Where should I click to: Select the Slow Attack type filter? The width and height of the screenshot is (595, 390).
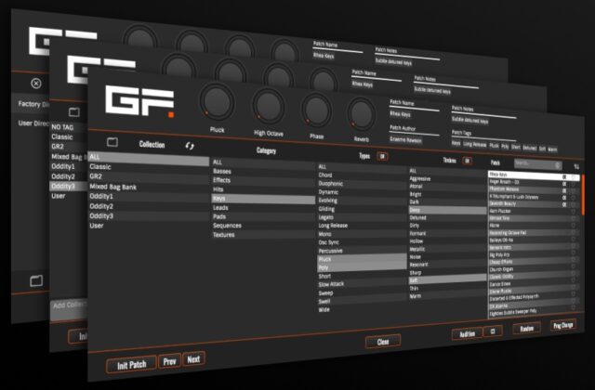[362, 284]
